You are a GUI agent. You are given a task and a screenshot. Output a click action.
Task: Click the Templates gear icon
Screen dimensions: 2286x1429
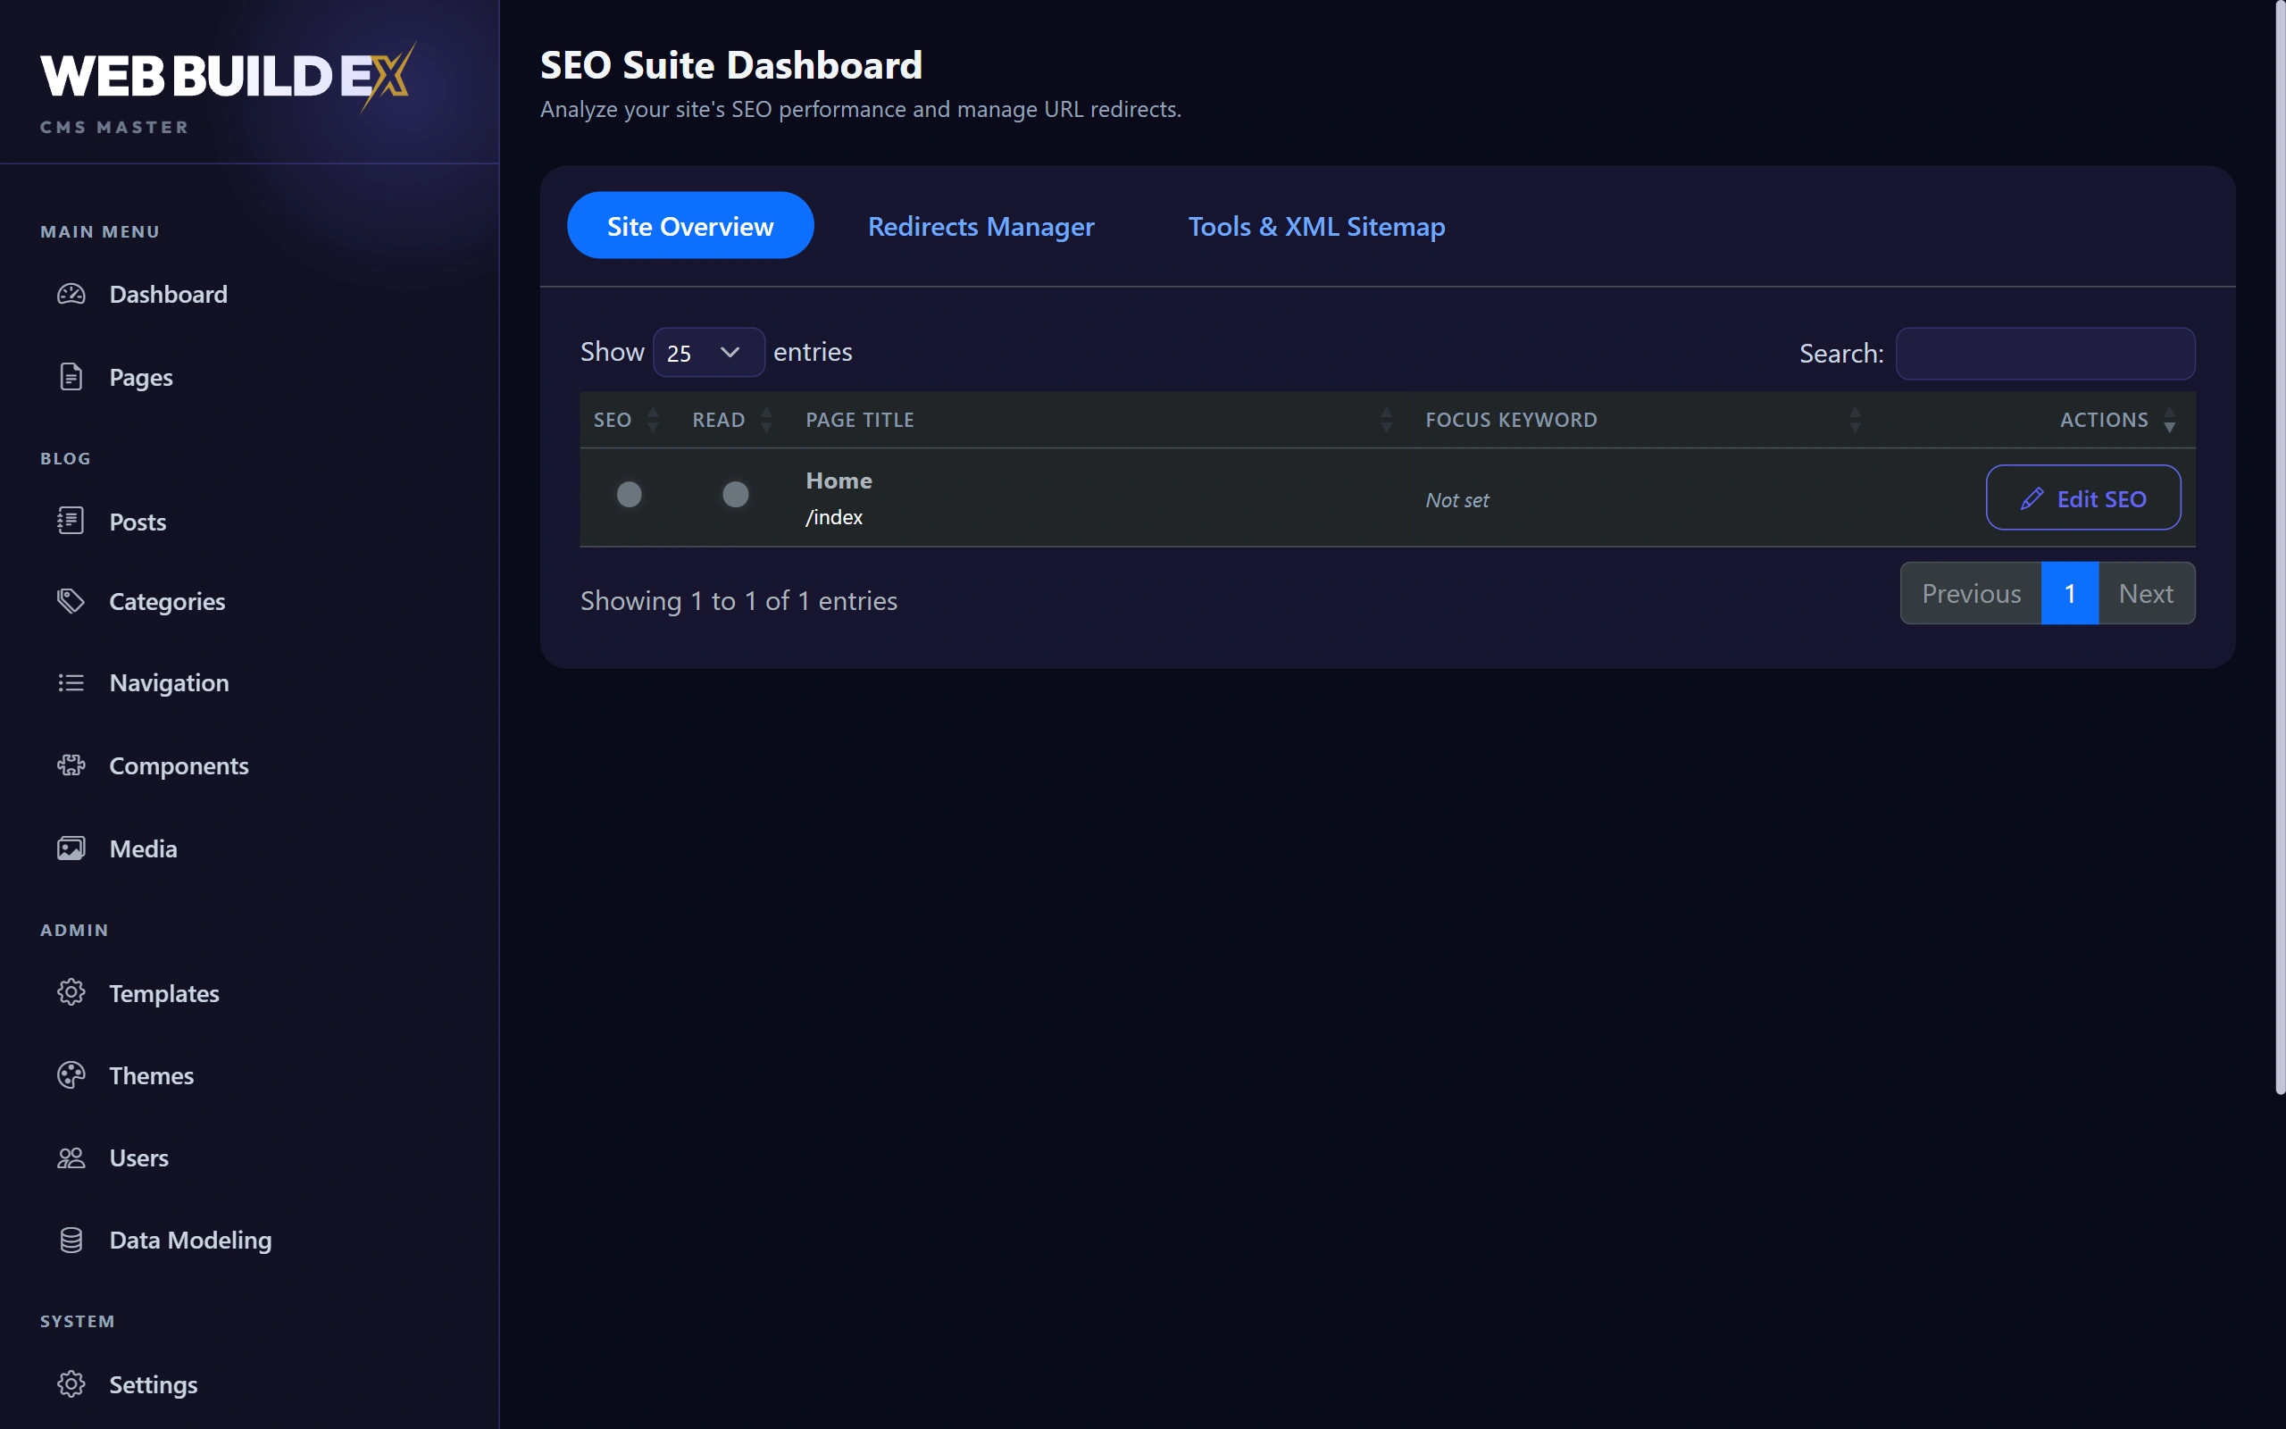click(71, 992)
